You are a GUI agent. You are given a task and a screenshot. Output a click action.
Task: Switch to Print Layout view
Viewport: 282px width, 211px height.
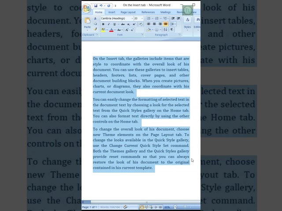tap(142, 207)
